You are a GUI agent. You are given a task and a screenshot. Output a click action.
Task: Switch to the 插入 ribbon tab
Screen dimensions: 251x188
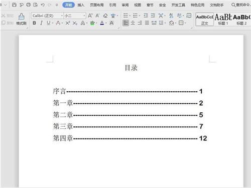click(81, 5)
